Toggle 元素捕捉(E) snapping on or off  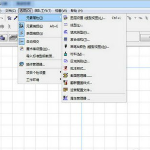point(40,26)
